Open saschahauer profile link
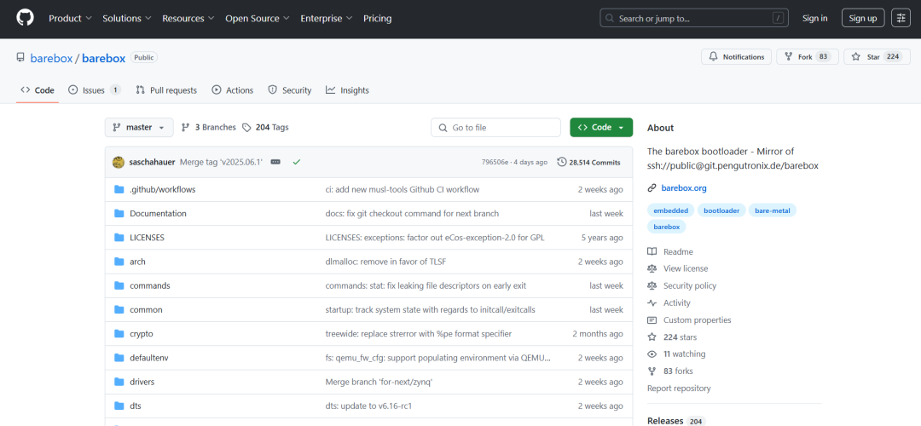Image resolution: width=921 pixels, height=426 pixels. (x=152, y=162)
